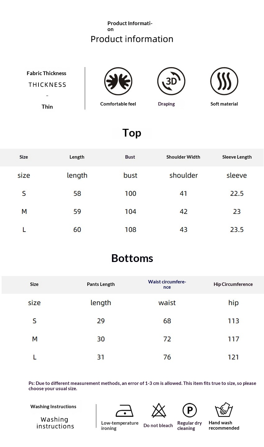Click the Do not bleach triangle icon
Image resolution: width=264 pixels, height=447 pixels.
159,410
